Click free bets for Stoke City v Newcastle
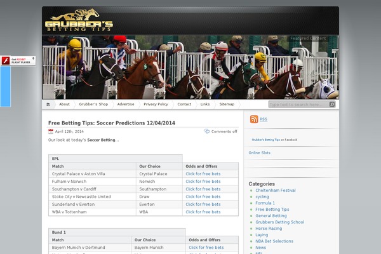Image resolution: width=381 pixels, height=254 pixels. point(203,197)
